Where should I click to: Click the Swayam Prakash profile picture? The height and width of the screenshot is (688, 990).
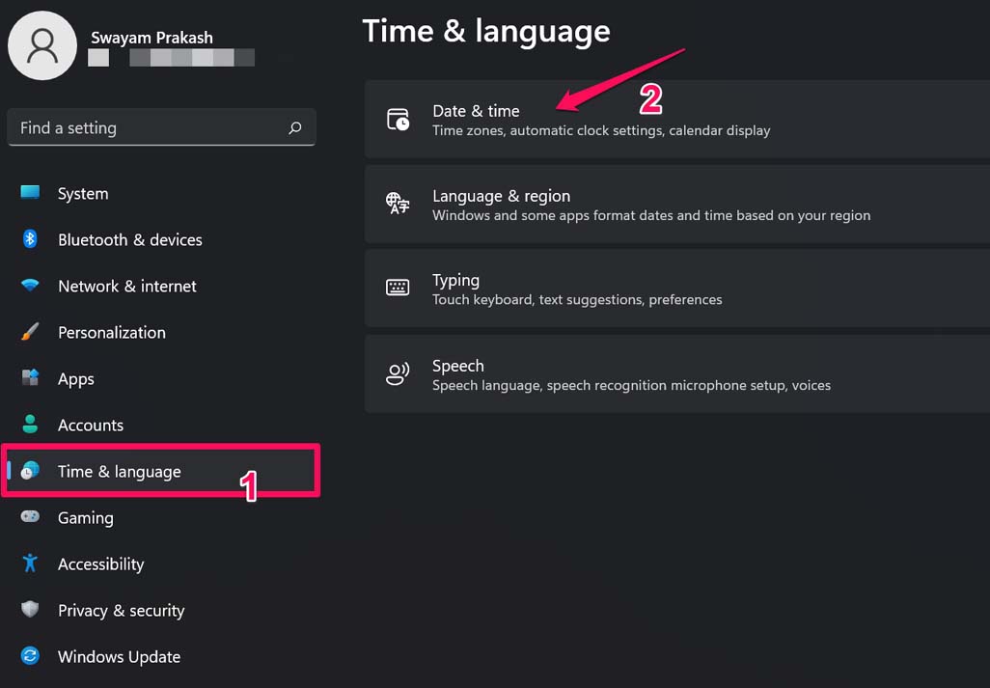point(41,45)
